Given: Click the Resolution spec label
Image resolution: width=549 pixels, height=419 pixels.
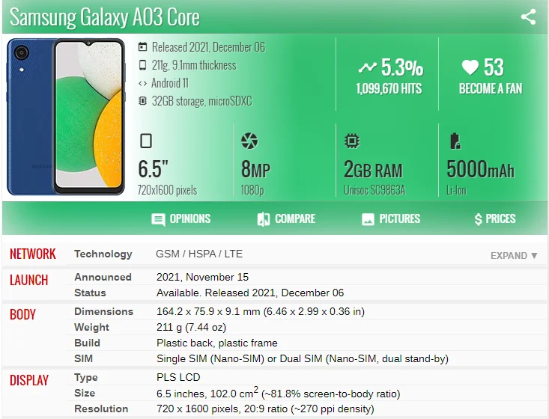Looking at the screenshot, I should point(101,409).
